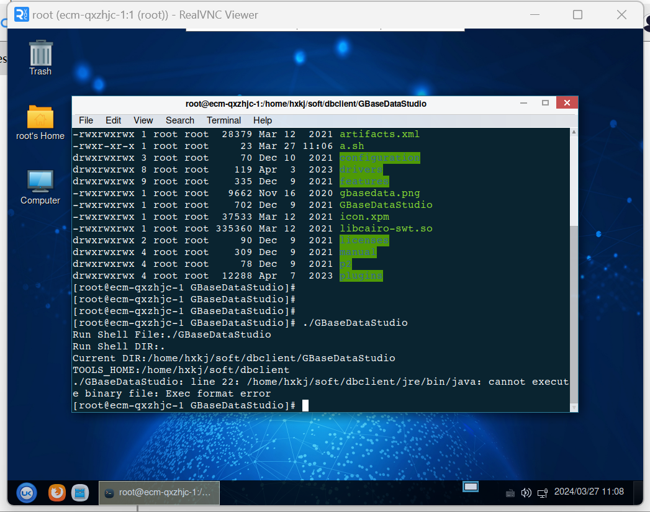
Task: Open the terminal File menu
Action: pyautogui.click(x=86, y=120)
